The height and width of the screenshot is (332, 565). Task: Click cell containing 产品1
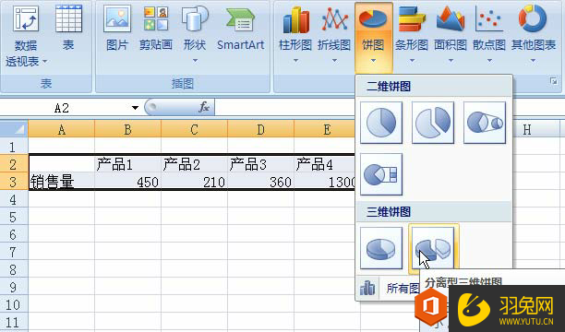[128, 164]
